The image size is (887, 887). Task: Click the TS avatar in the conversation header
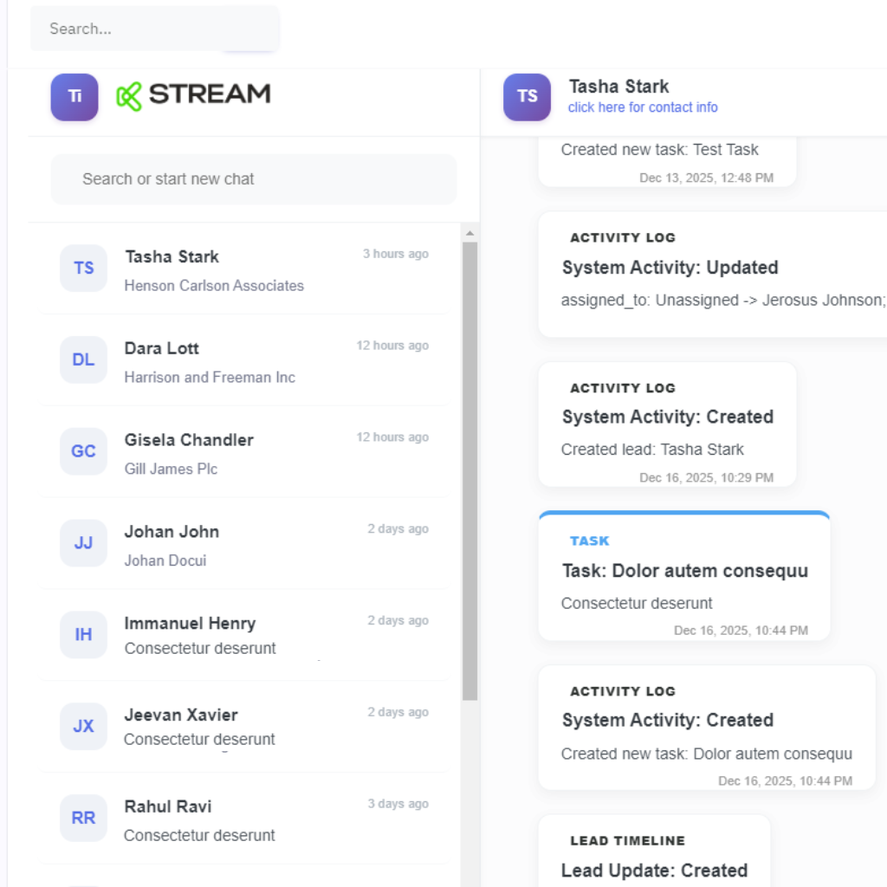click(527, 96)
